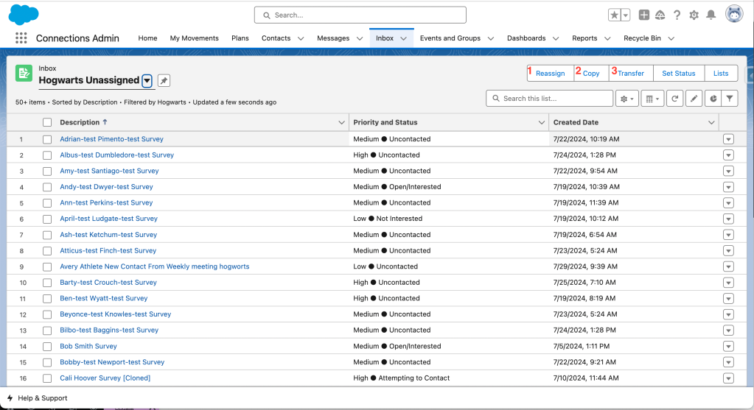Open the list filters panel

(x=730, y=98)
